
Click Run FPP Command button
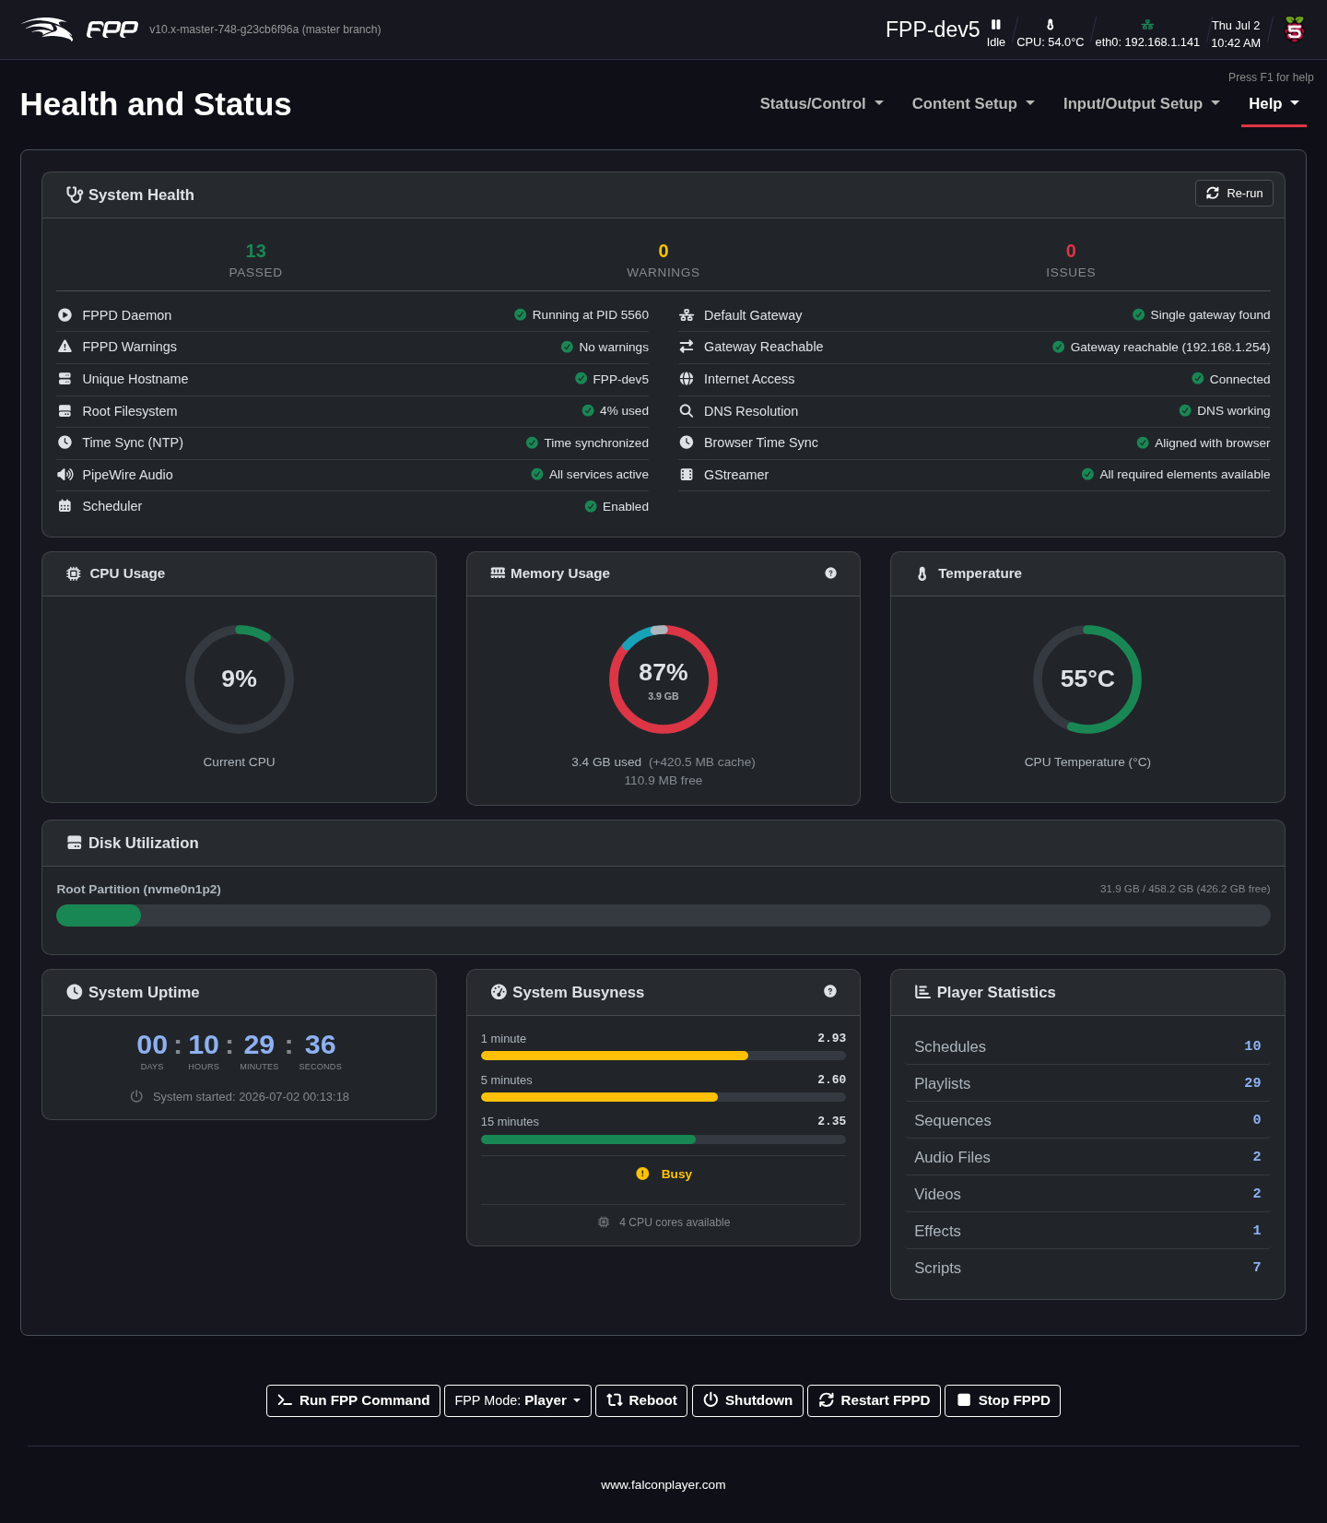(x=353, y=1400)
